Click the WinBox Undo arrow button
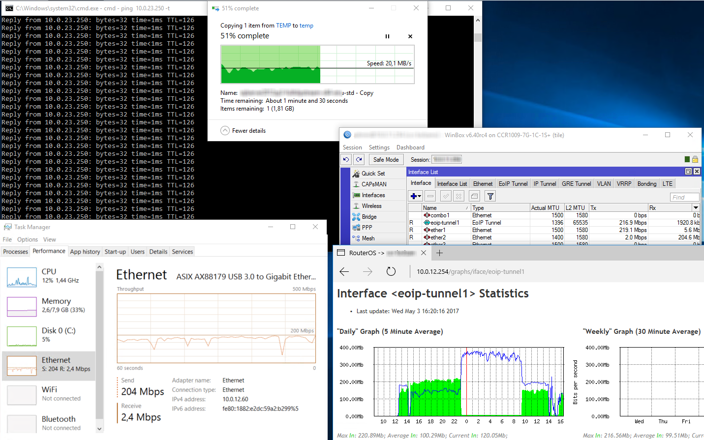Viewport: 704px width, 440px height. (346, 159)
